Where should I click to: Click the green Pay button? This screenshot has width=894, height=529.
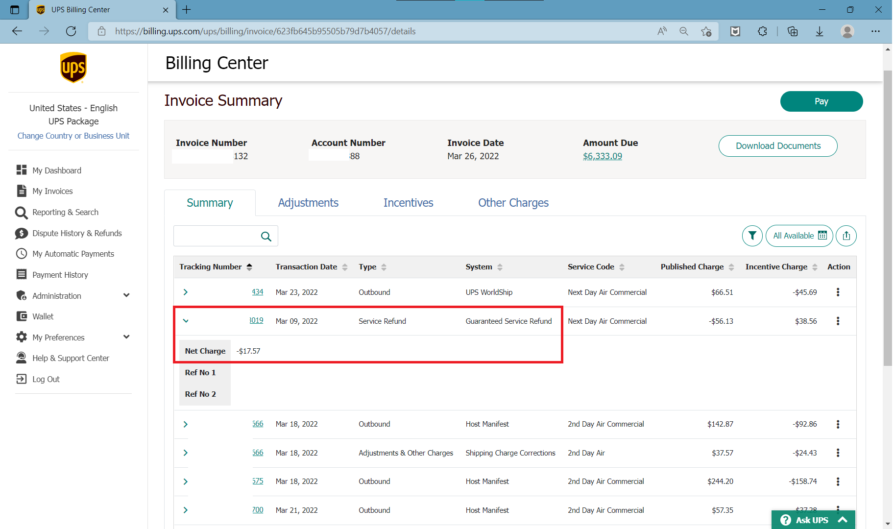tap(821, 101)
